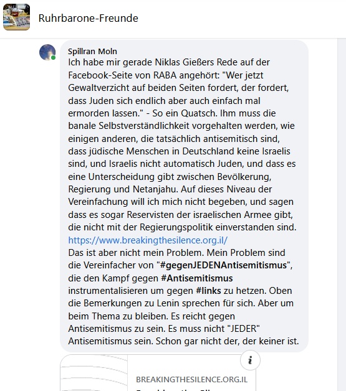346x391 pixels.
Task: Select the #Antisemitismus hashtag
Action: point(197,278)
